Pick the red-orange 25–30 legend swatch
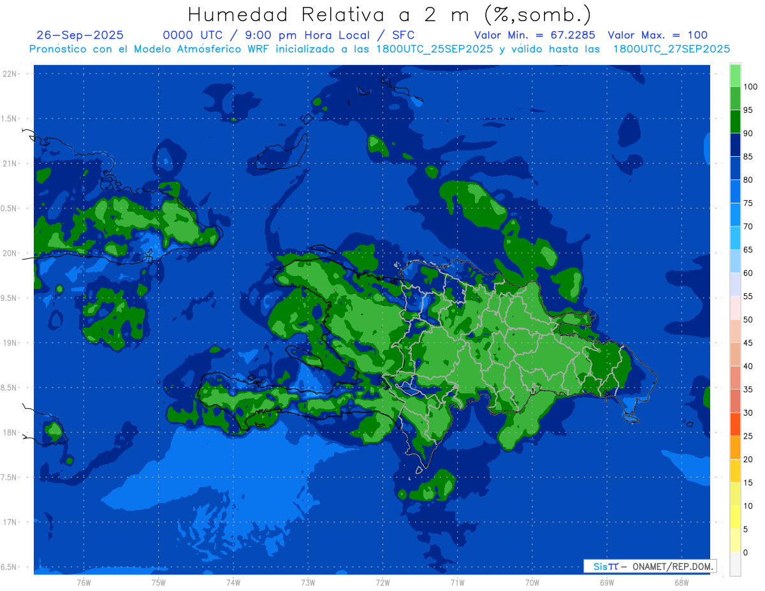Image resolution: width=765 pixels, height=591 pixels. coord(735,424)
